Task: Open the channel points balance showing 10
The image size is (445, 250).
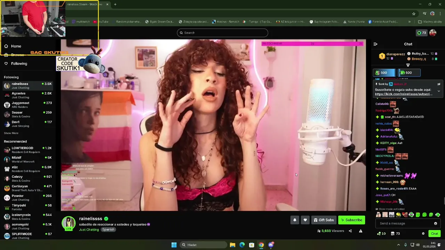Action: click(x=381, y=234)
